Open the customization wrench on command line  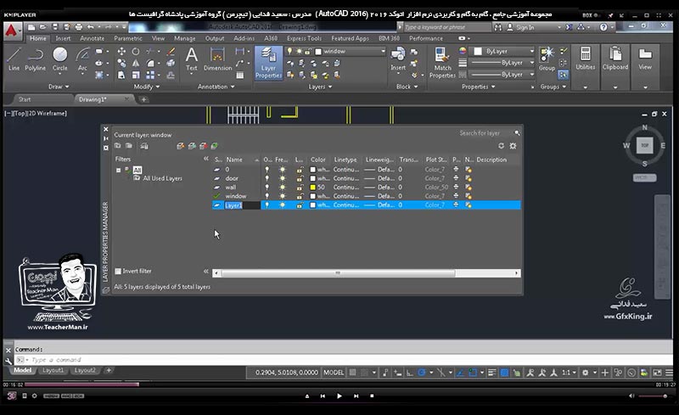tap(8, 360)
